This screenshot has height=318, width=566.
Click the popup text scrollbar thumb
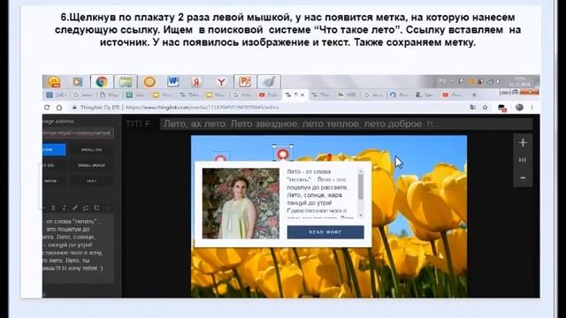[360, 186]
